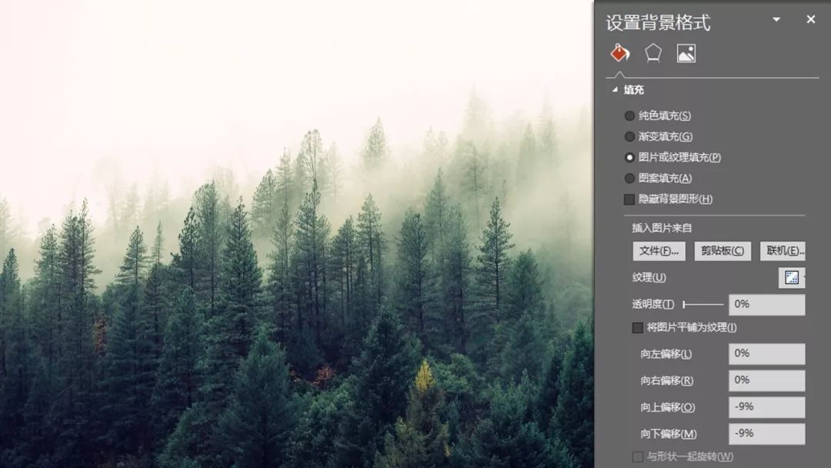The image size is (831, 468).
Task: Click the misty forest background image
Action: click(297, 234)
